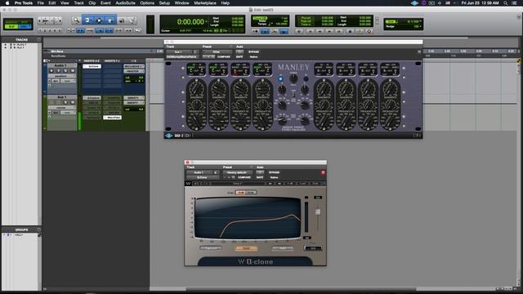Click the transport Fast Forward button
Viewport: 523px width, 294px height.
click(329, 31)
